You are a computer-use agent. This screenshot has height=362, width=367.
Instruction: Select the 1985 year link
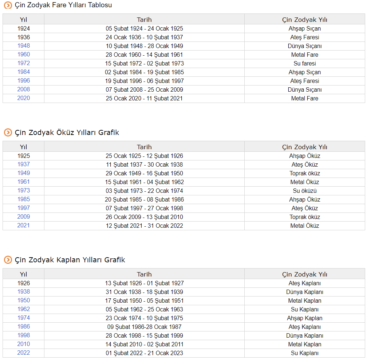coord(24,199)
